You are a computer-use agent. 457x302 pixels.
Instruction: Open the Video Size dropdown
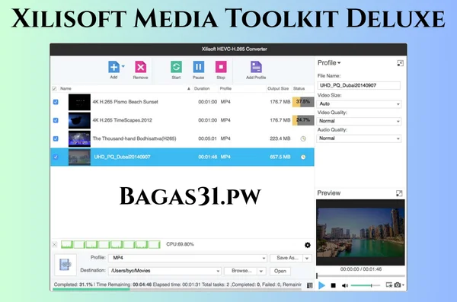click(359, 103)
